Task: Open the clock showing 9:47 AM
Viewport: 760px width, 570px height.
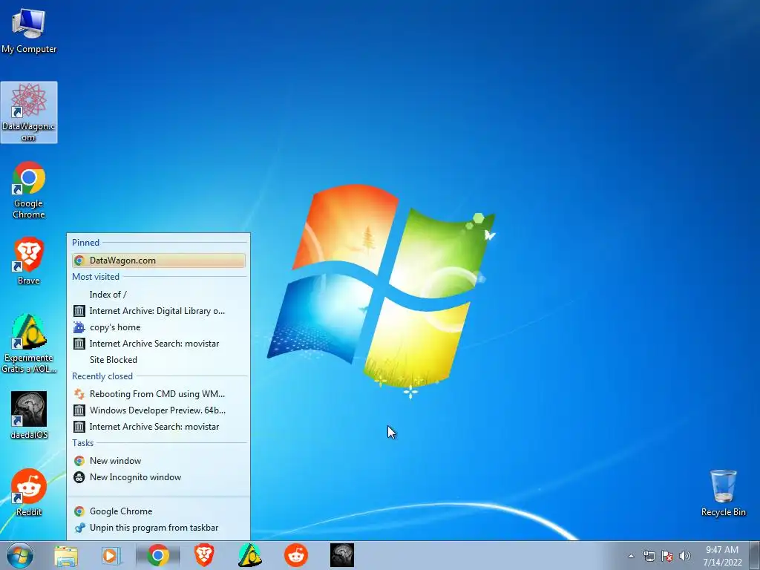Action: pyautogui.click(x=722, y=556)
